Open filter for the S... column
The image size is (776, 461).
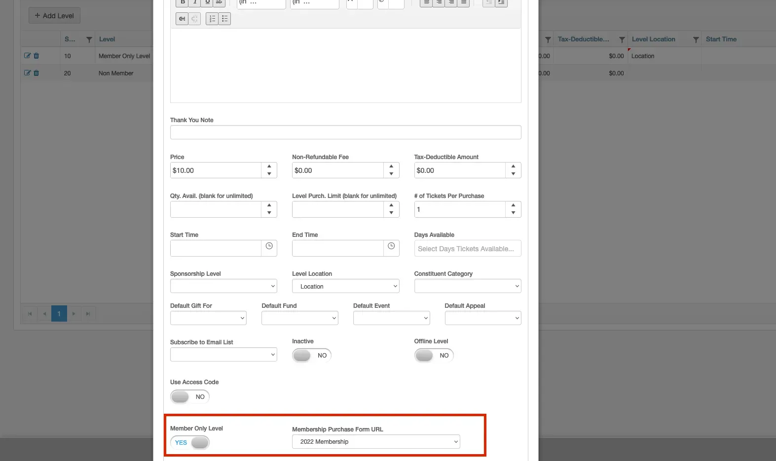click(89, 39)
